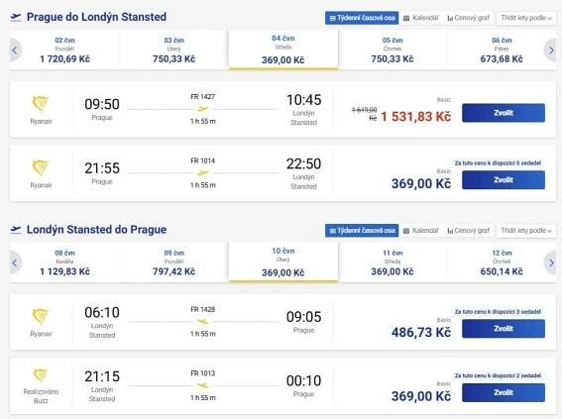Click the Buzz-operated flight's airline logo
Image resolution: width=562 pixels, height=419 pixels.
40,375
